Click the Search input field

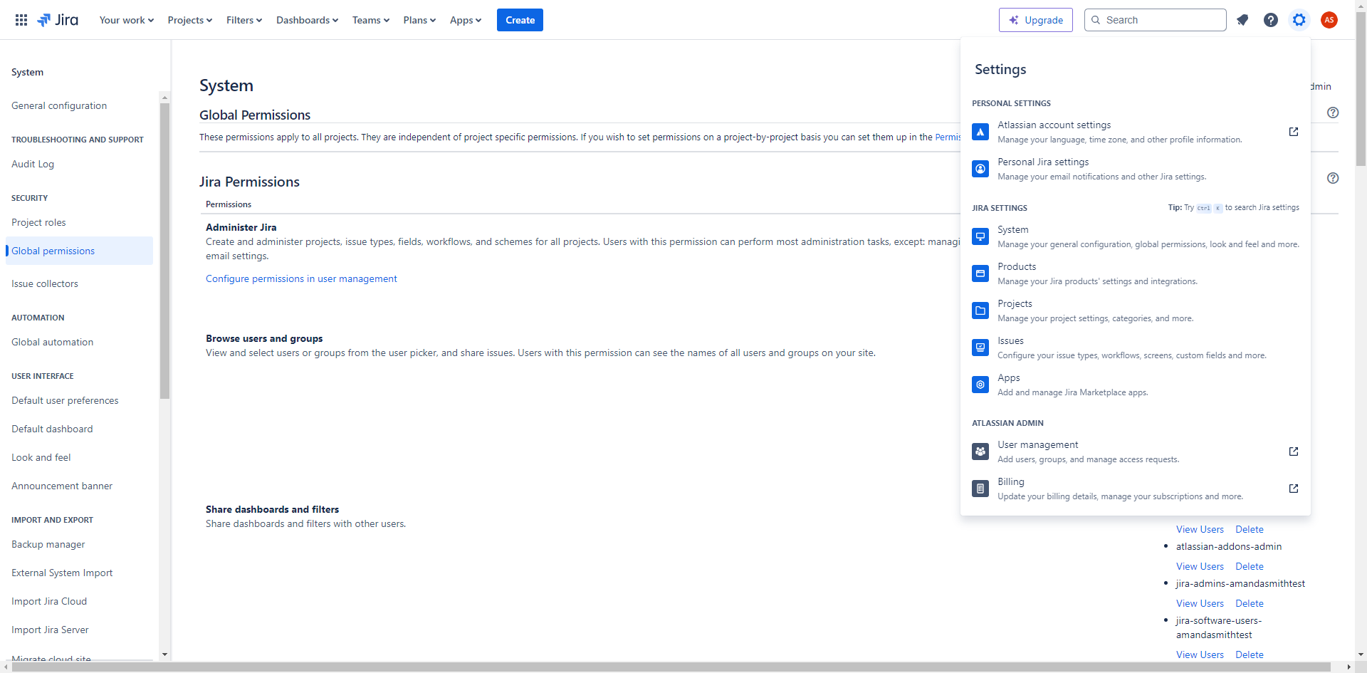[1155, 20]
